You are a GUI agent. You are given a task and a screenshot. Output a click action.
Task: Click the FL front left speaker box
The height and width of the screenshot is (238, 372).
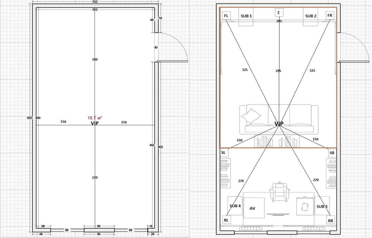click(226, 16)
